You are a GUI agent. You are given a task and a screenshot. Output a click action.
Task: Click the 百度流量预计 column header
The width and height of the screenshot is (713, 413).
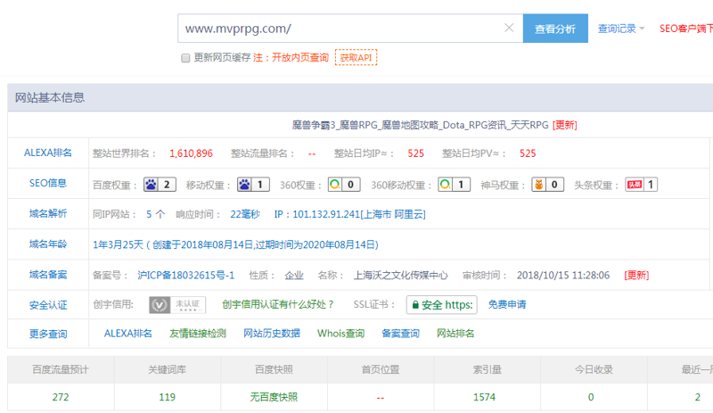[61, 369]
